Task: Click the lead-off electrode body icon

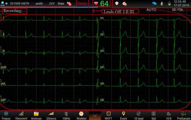Action: (x=117, y=3)
